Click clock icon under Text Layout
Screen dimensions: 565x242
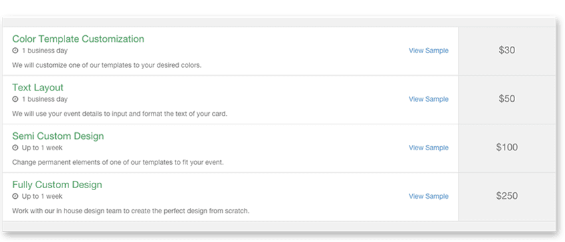[15, 99]
